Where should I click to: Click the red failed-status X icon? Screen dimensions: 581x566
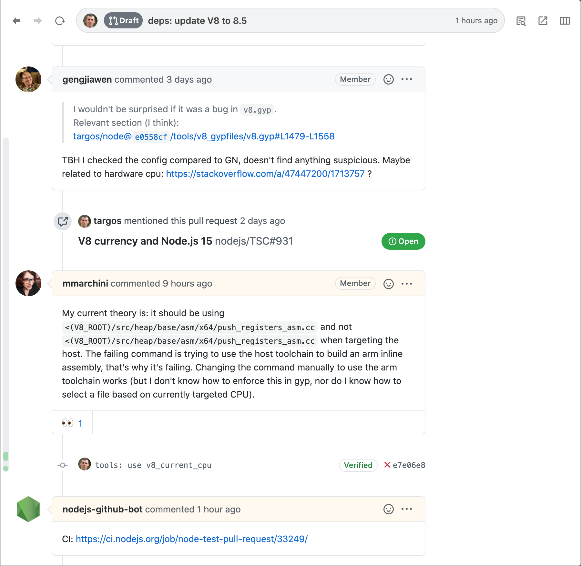387,465
